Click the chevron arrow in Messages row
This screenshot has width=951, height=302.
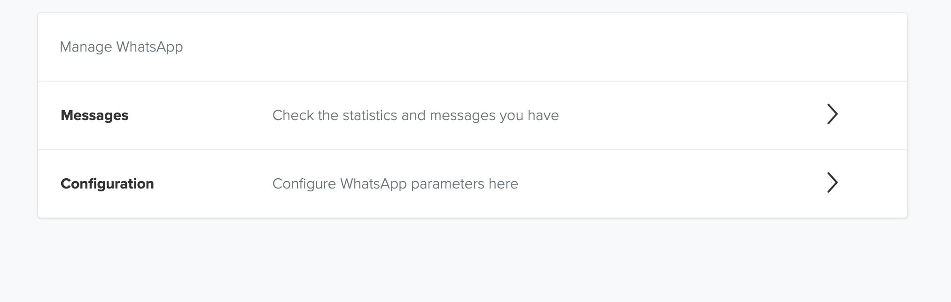tap(832, 114)
